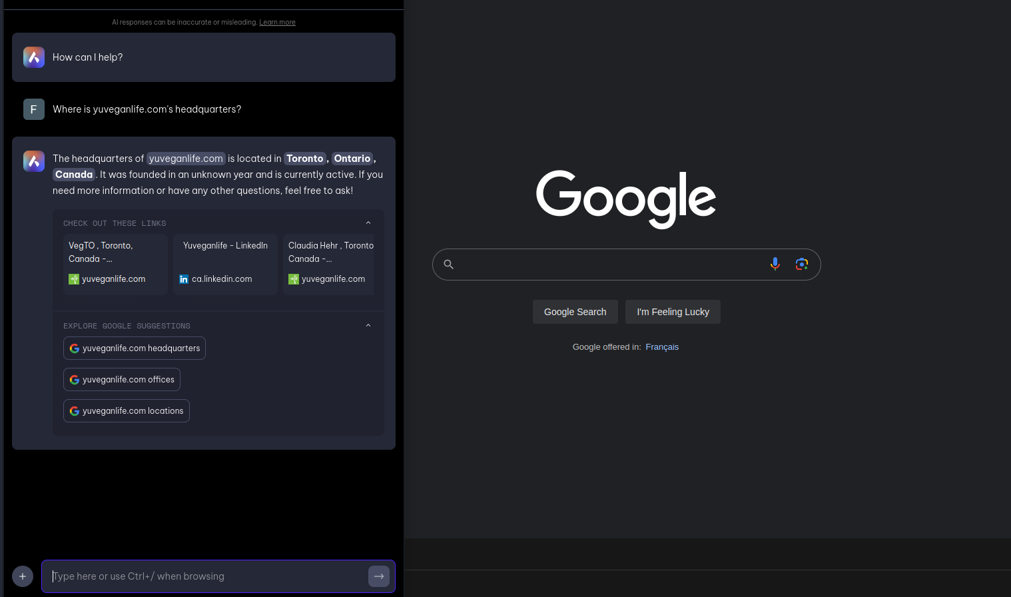Click the Google logo
The image size is (1011, 597).
click(x=626, y=199)
